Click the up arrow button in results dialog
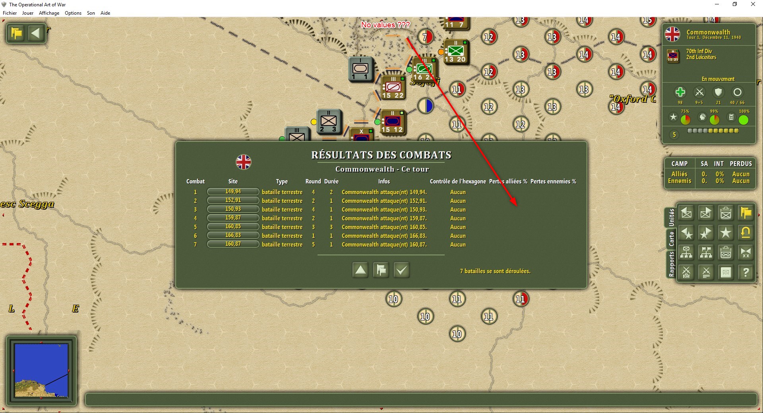The image size is (763, 413). point(360,270)
